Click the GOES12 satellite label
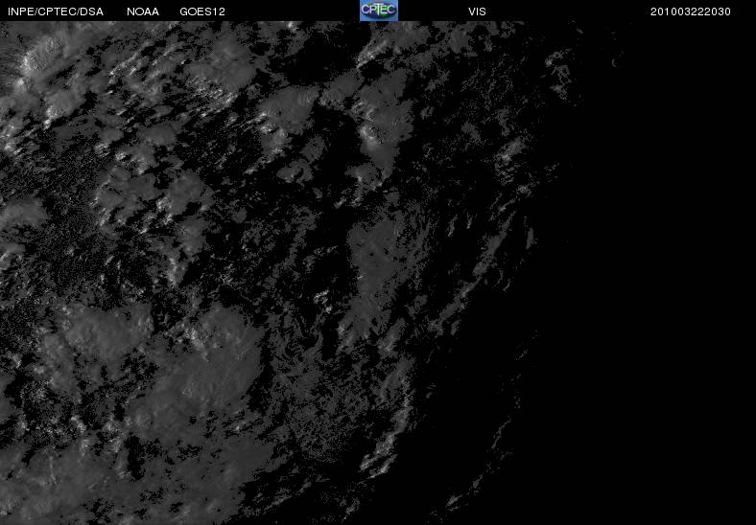The image size is (756, 525). click(202, 11)
